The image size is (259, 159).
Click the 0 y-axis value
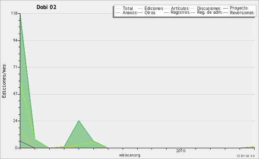(x=16, y=148)
